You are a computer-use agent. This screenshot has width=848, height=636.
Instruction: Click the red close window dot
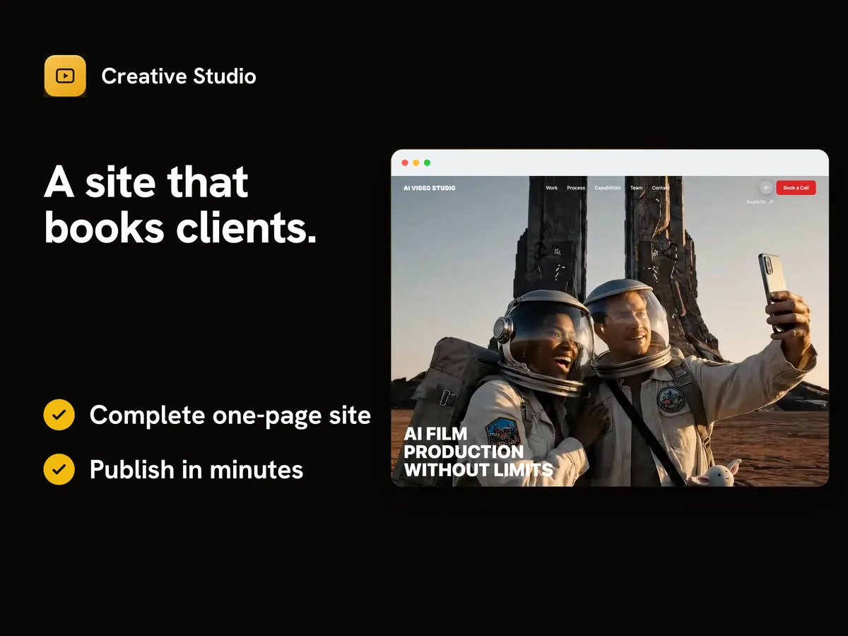tap(405, 163)
